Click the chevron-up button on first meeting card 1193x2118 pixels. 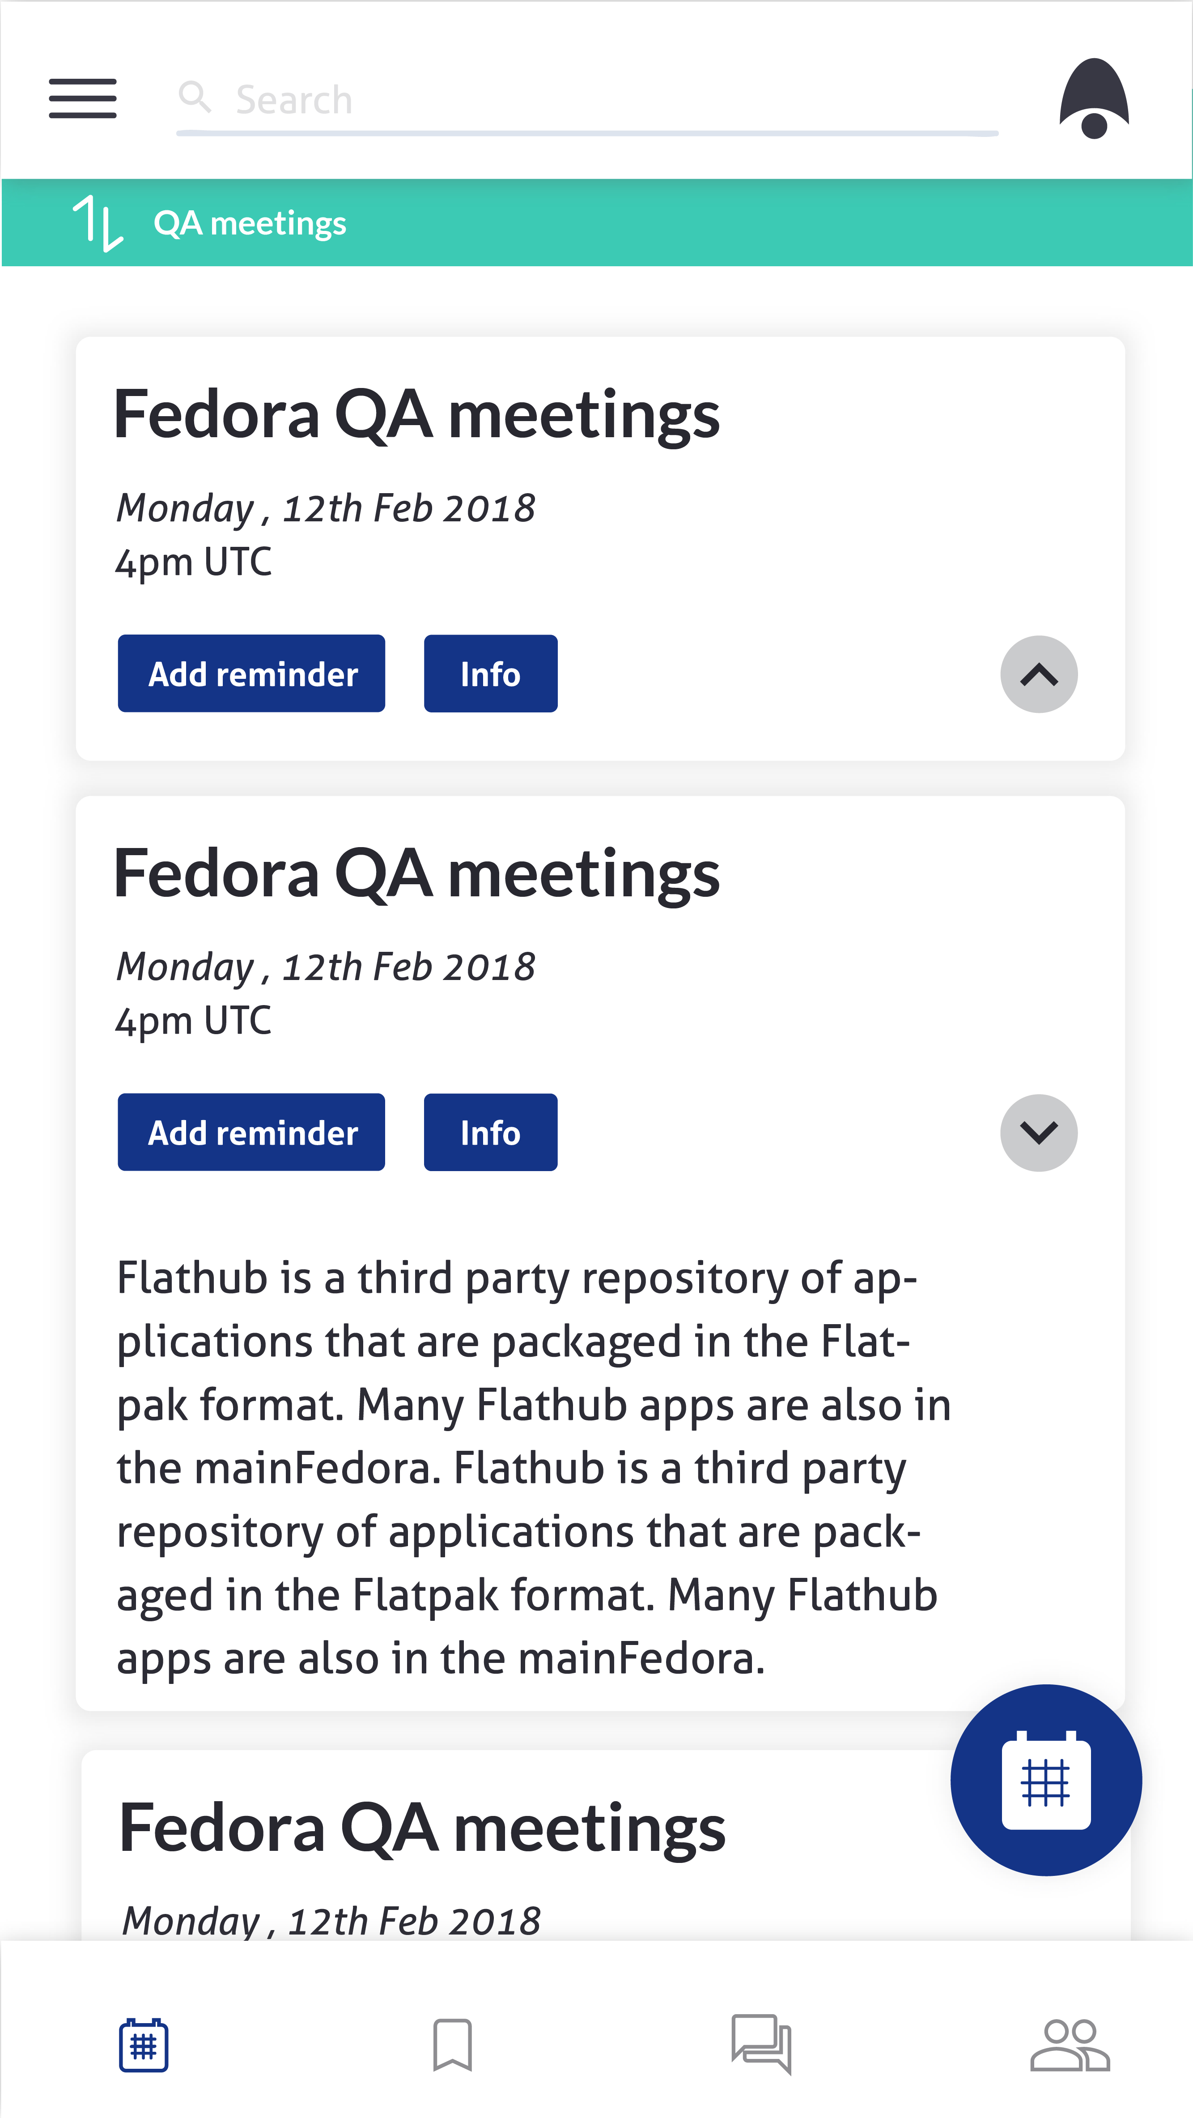pos(1039,674)
